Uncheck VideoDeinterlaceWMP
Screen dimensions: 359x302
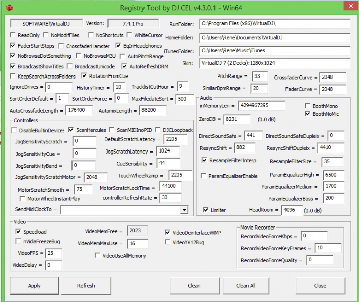(x=167, y=232)
